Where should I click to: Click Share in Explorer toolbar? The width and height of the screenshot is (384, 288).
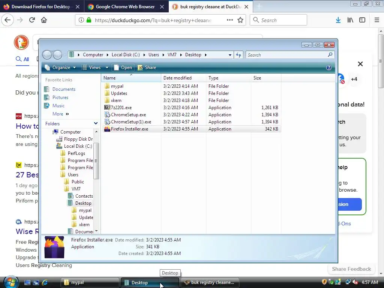[147, 67]
